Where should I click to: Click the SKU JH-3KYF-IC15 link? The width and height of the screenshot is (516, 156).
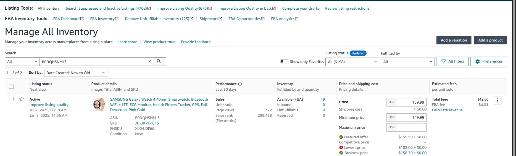pos(147,123)
